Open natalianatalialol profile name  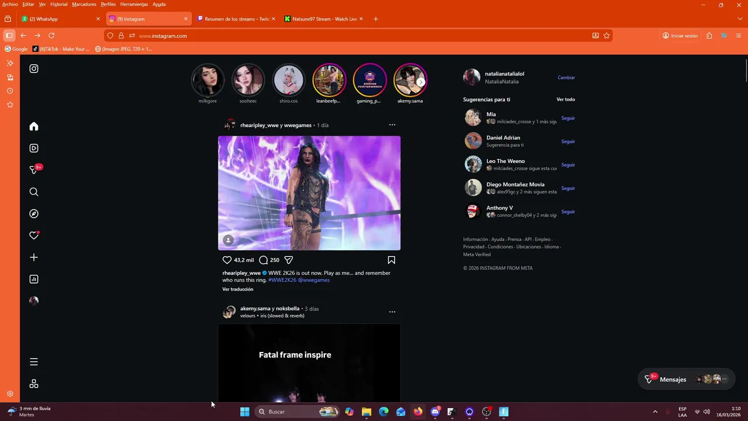point(504,74)
